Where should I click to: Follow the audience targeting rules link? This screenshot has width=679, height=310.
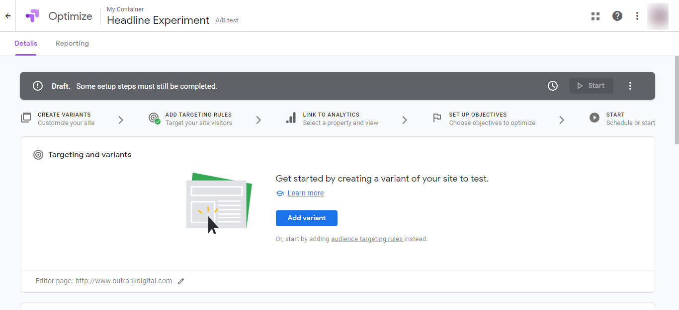[367, 239]
